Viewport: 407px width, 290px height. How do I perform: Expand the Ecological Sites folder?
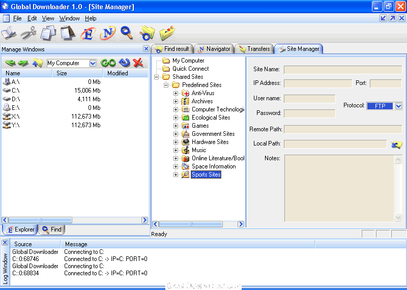176,118
